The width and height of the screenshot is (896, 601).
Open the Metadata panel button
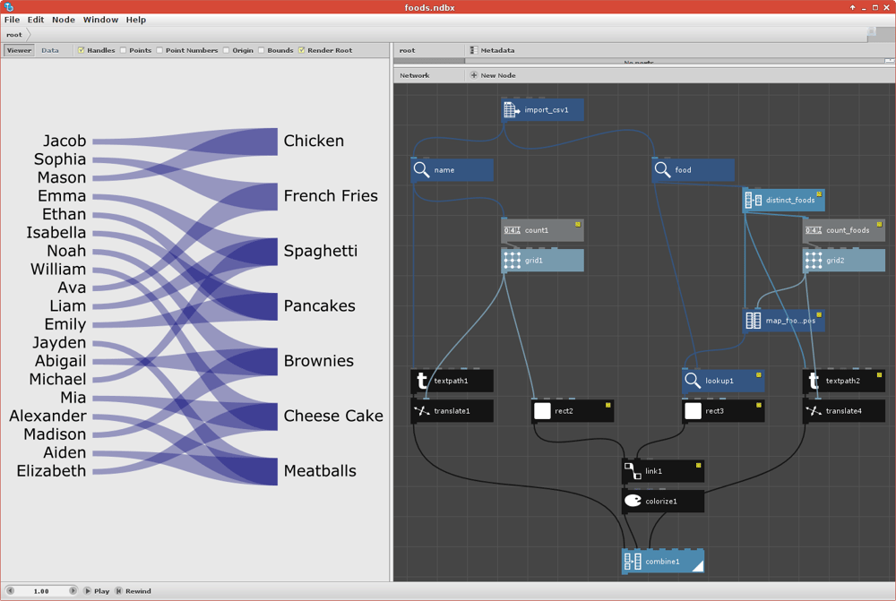(x=492, y=50)
